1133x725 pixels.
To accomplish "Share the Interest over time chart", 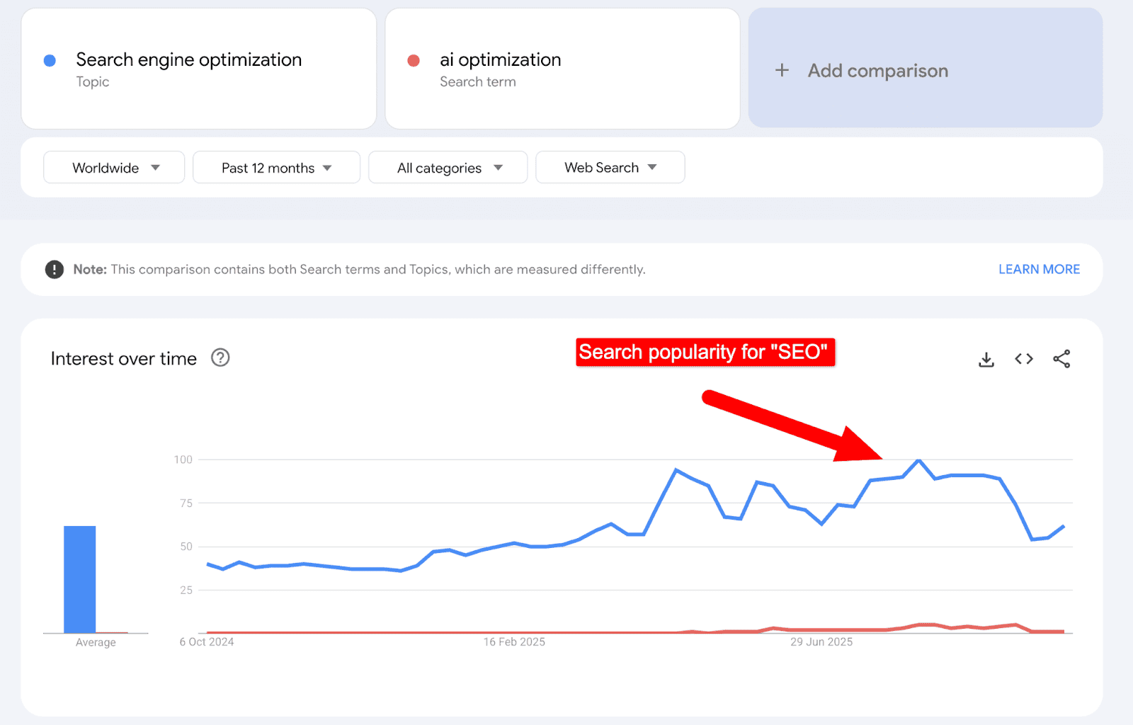I will tap(1061, 359).
